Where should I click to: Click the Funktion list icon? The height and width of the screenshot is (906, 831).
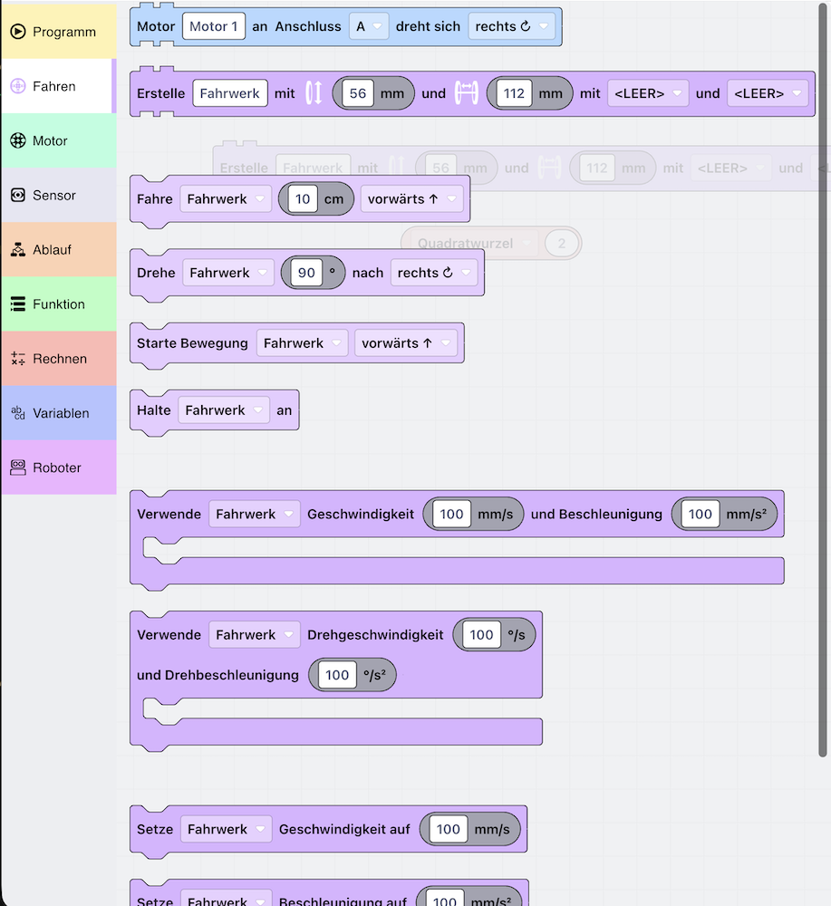click(x=18, y=304)
